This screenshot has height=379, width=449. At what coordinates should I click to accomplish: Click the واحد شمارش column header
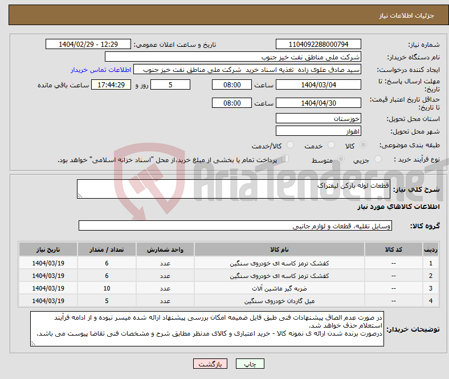[x=165, y=249]
